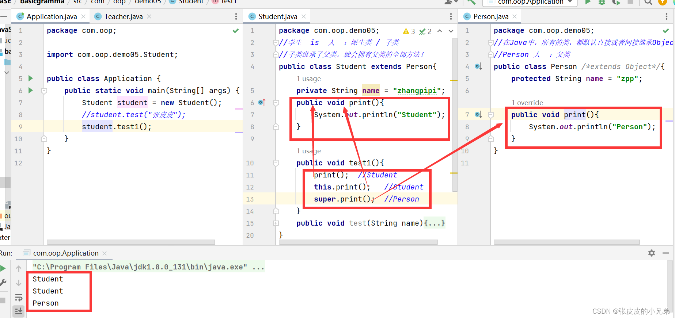Click overridden-method gutter icon in Person.java line 7
675x318 pixels.
coord(478,115)
